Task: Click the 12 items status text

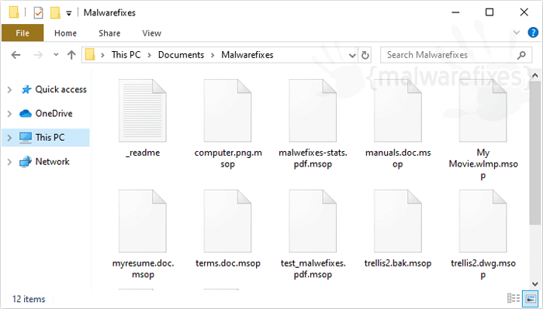Action: click(29, 299)
